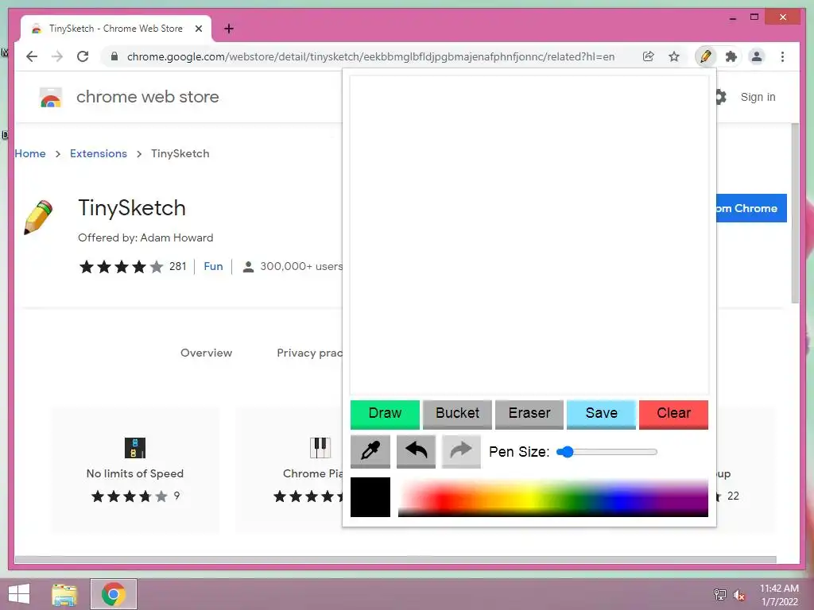
Task: Share this page icon in address bar
Action: pyautogui.click(x=648, y=56)
